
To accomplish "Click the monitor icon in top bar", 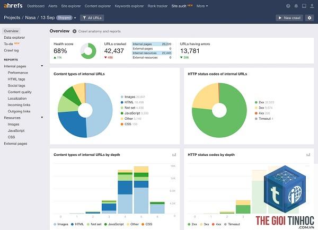I will (x=304, y=6).
